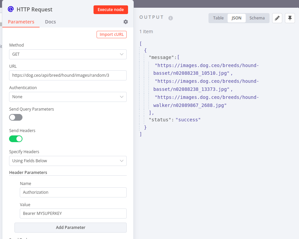Image resolution: width=299 pixels, height=239 pixels.
Task: Open the Specify Headers dropdown
Action: 68,161
